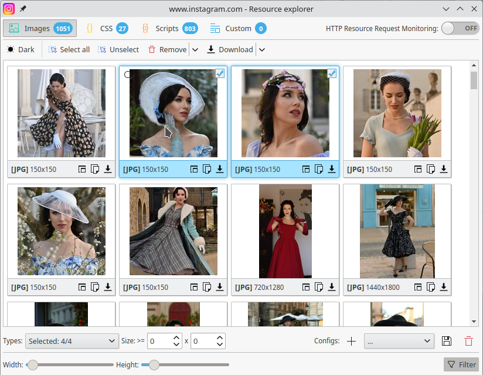Viewport: 483px width, 375px height.
Task: Add a new config with plus icon
Action: 351,341
